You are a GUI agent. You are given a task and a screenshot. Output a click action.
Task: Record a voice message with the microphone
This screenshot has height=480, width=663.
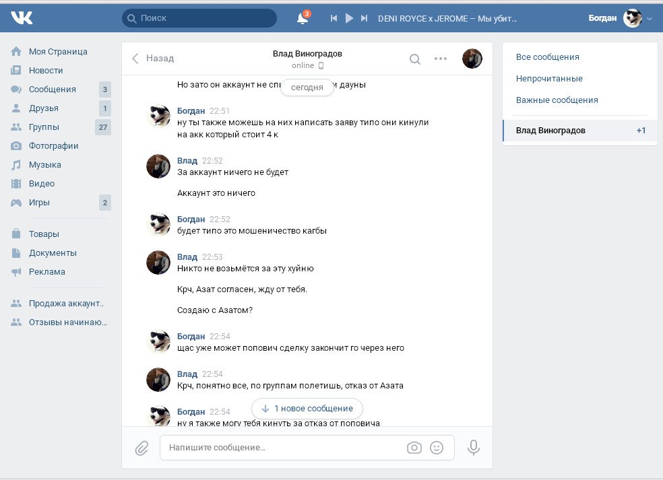tap(474, 448)
